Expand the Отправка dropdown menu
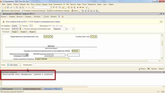Screen dimensions: 165x93 [x=29, y=17]
